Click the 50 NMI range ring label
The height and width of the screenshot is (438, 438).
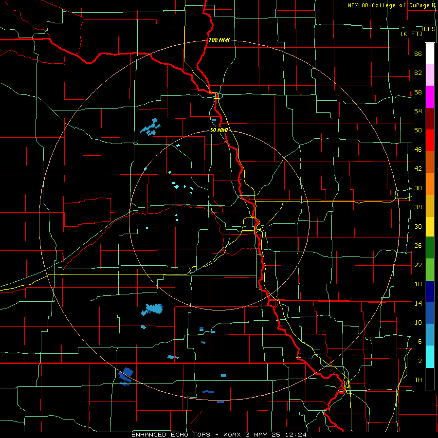219,130
